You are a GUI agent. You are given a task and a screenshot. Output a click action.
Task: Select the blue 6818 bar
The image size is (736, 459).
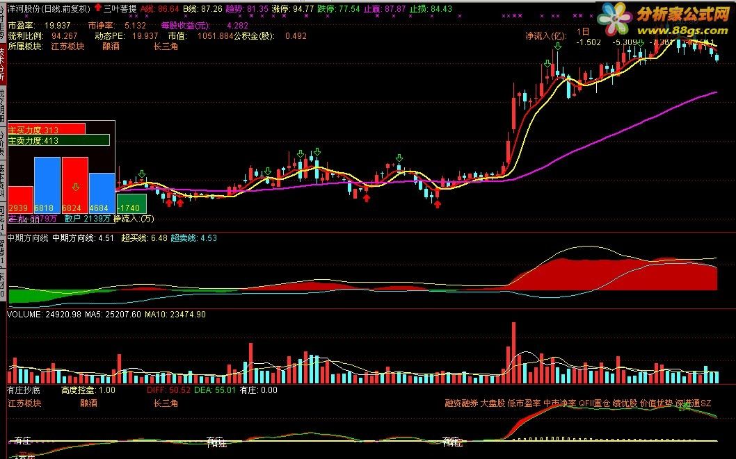click(47, 185)
